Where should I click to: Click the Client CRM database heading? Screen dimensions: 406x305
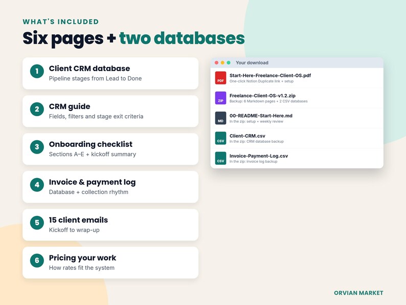click(x=89, y=69)
